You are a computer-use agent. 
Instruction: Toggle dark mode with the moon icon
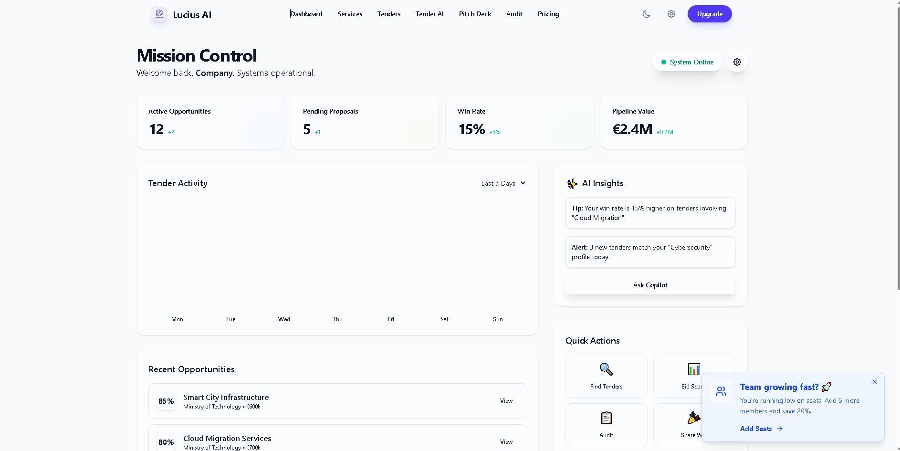646,14
